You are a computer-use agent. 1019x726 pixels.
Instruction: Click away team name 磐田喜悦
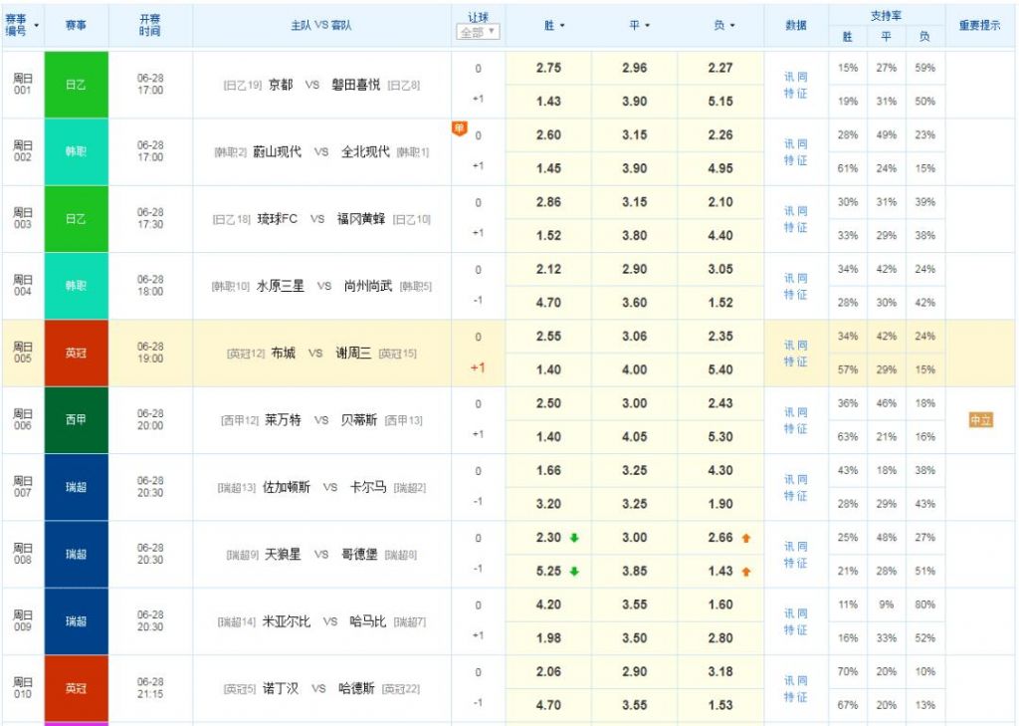355,85
